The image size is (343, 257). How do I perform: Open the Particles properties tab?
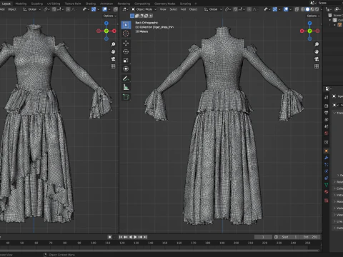(x=327, y=164)
